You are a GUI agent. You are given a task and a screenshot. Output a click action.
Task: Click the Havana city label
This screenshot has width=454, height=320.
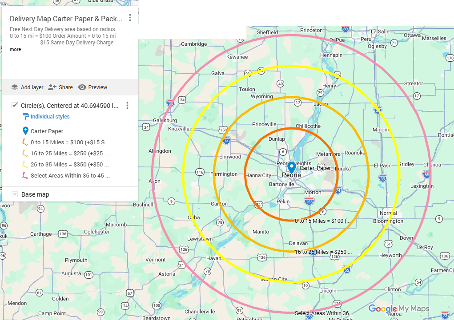point(215,258)
